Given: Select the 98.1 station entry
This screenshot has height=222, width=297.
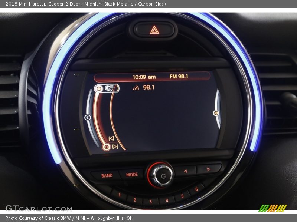Looking at the screenshot, I should 148,88.
